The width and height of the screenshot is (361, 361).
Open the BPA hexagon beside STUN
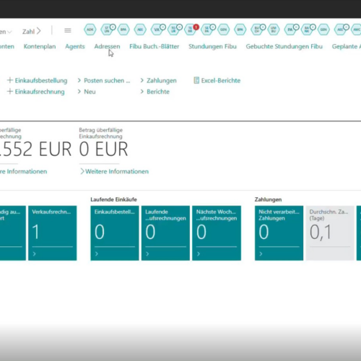point(123,30)
